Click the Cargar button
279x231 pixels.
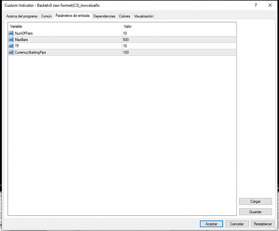click(x=255, y=201)
